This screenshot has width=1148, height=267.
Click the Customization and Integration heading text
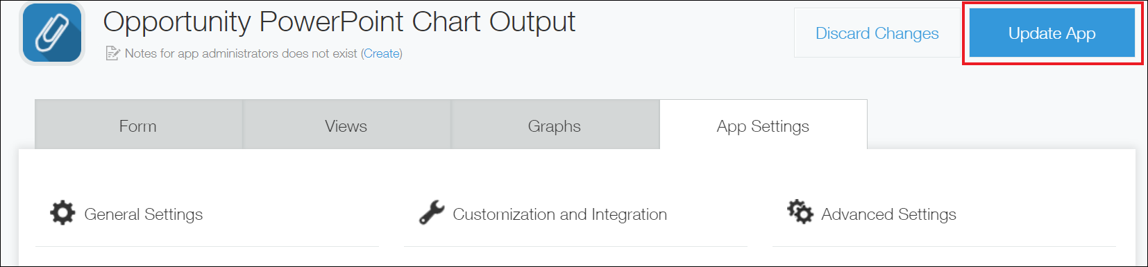click(560, 214)
